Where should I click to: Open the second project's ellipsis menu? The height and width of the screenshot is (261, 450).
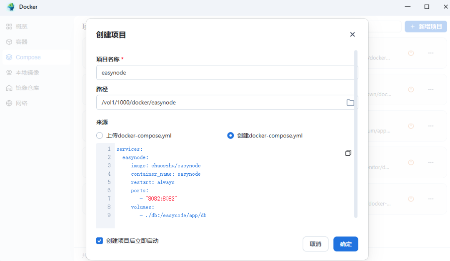[431, 89]
